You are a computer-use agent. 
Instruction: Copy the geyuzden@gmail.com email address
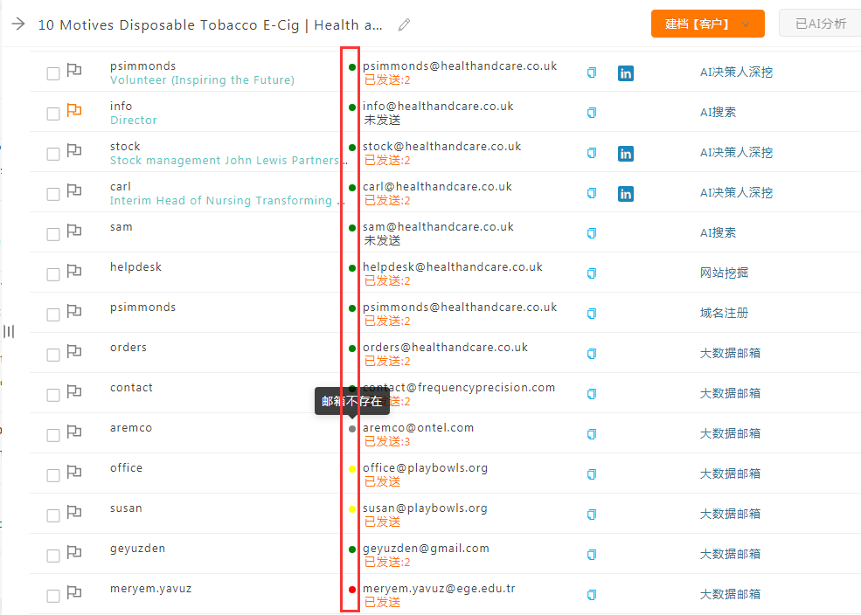click(x=592, y=555)
